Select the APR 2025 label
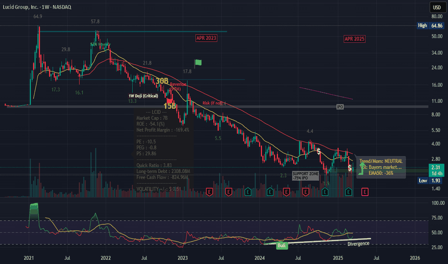 [354, 39]
